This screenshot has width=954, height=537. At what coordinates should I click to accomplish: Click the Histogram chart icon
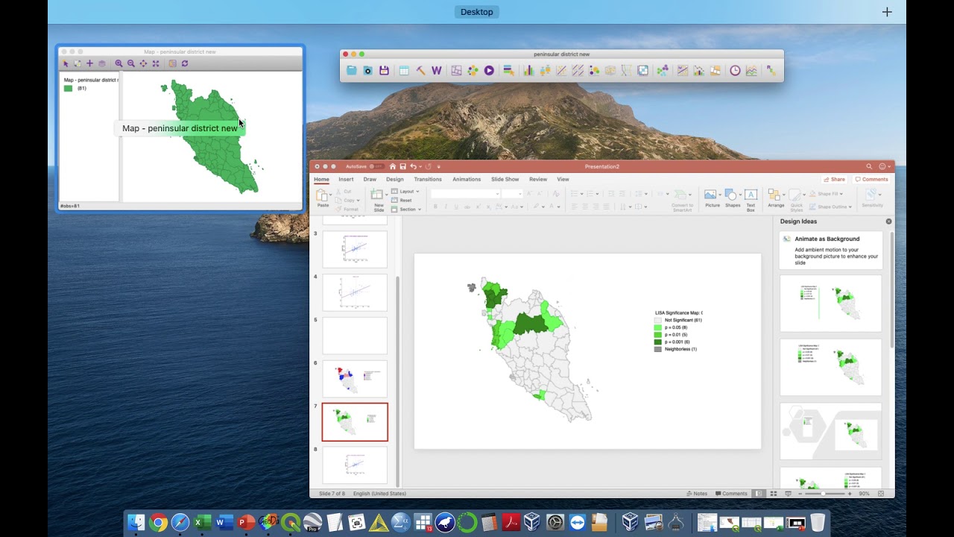coord(528,71)
